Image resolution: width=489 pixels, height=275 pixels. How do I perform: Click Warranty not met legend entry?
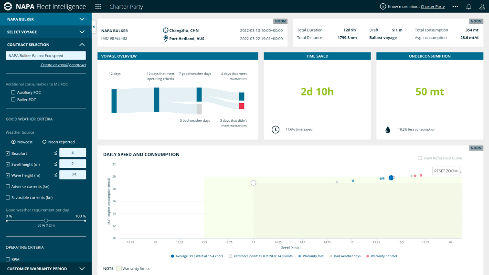coord(382,256)
